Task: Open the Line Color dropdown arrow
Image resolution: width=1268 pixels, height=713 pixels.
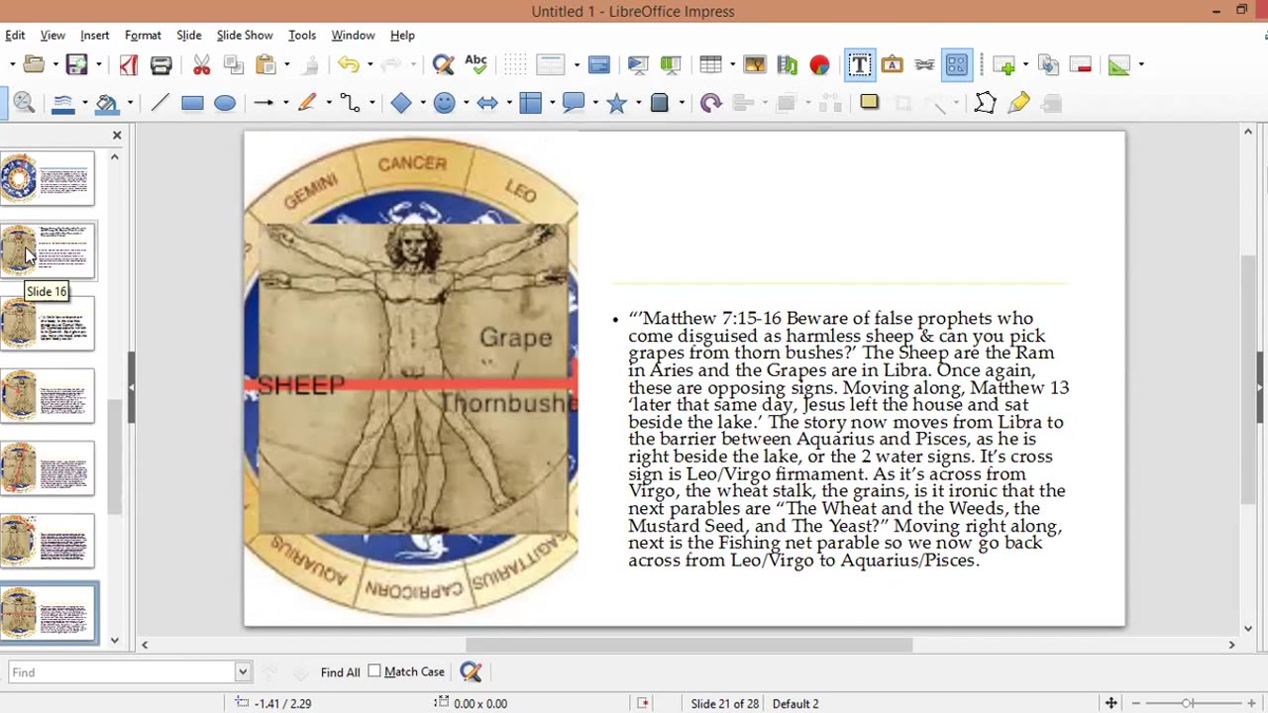Action: tap(84, 103)
